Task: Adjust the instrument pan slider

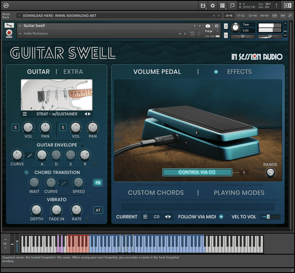Action: (x=243, y=37)
